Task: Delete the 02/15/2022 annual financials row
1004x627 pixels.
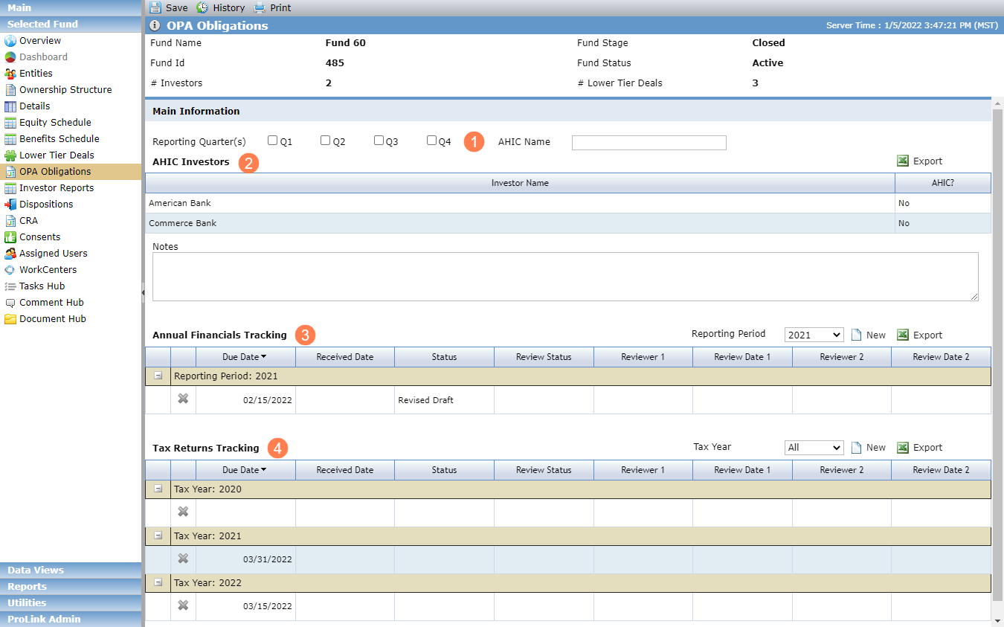Action: coord(183,399)
